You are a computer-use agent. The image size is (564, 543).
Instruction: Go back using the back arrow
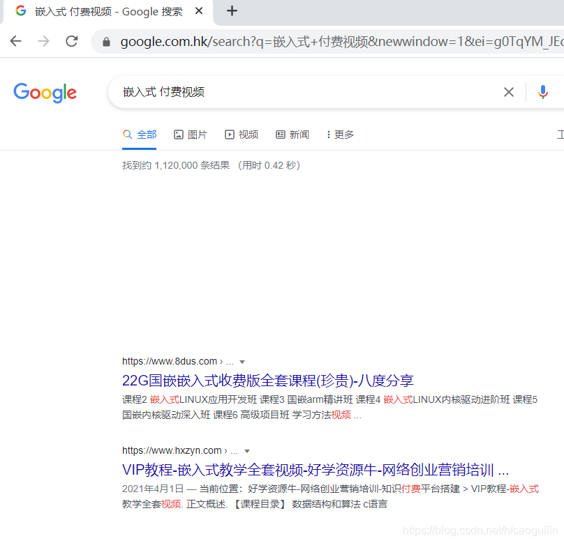point(15,41)
